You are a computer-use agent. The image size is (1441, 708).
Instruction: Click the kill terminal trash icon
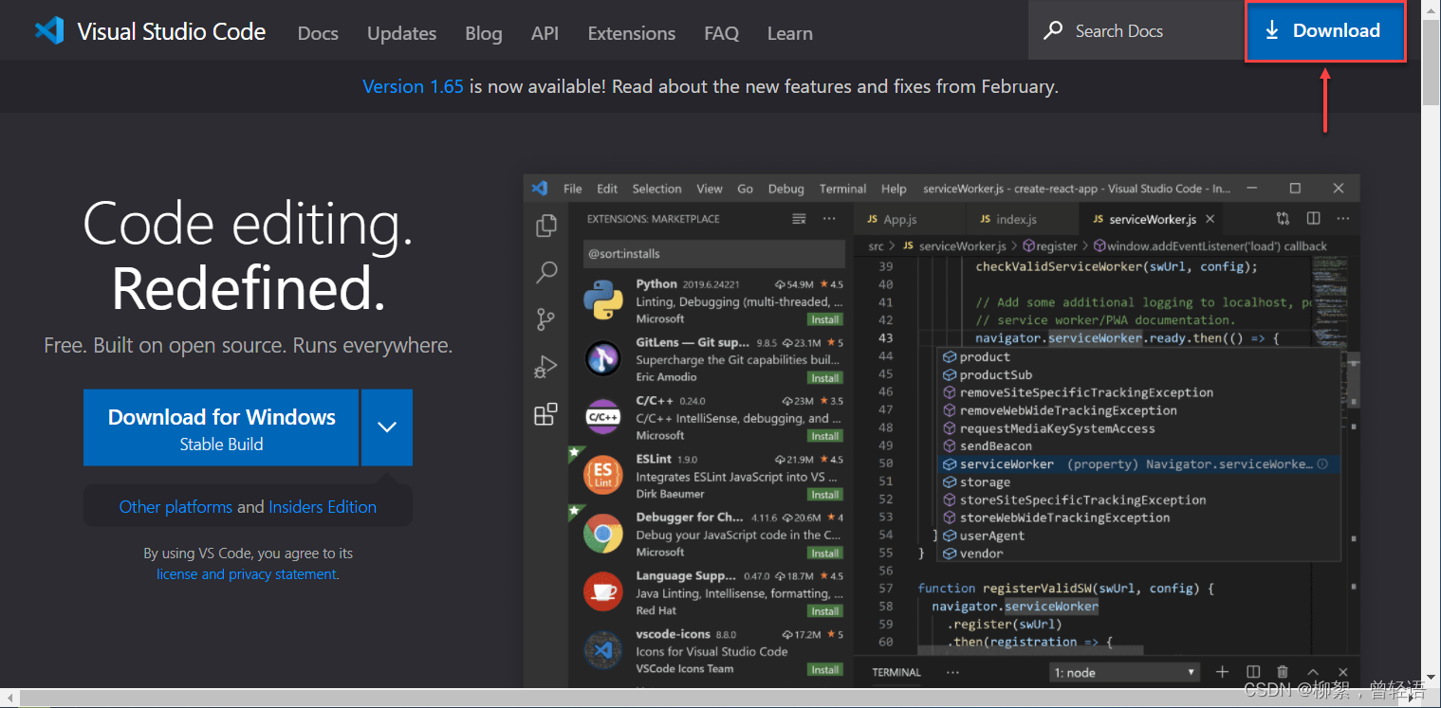1283,672
